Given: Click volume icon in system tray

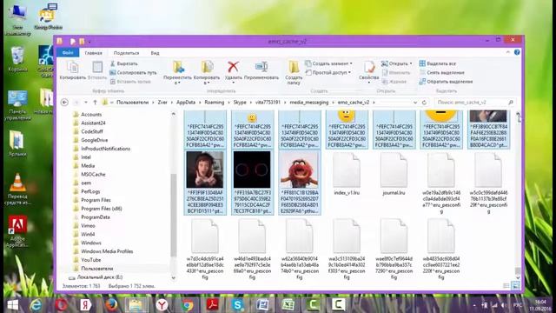Looking at the screenshot, I should click(x=504, y=305).
